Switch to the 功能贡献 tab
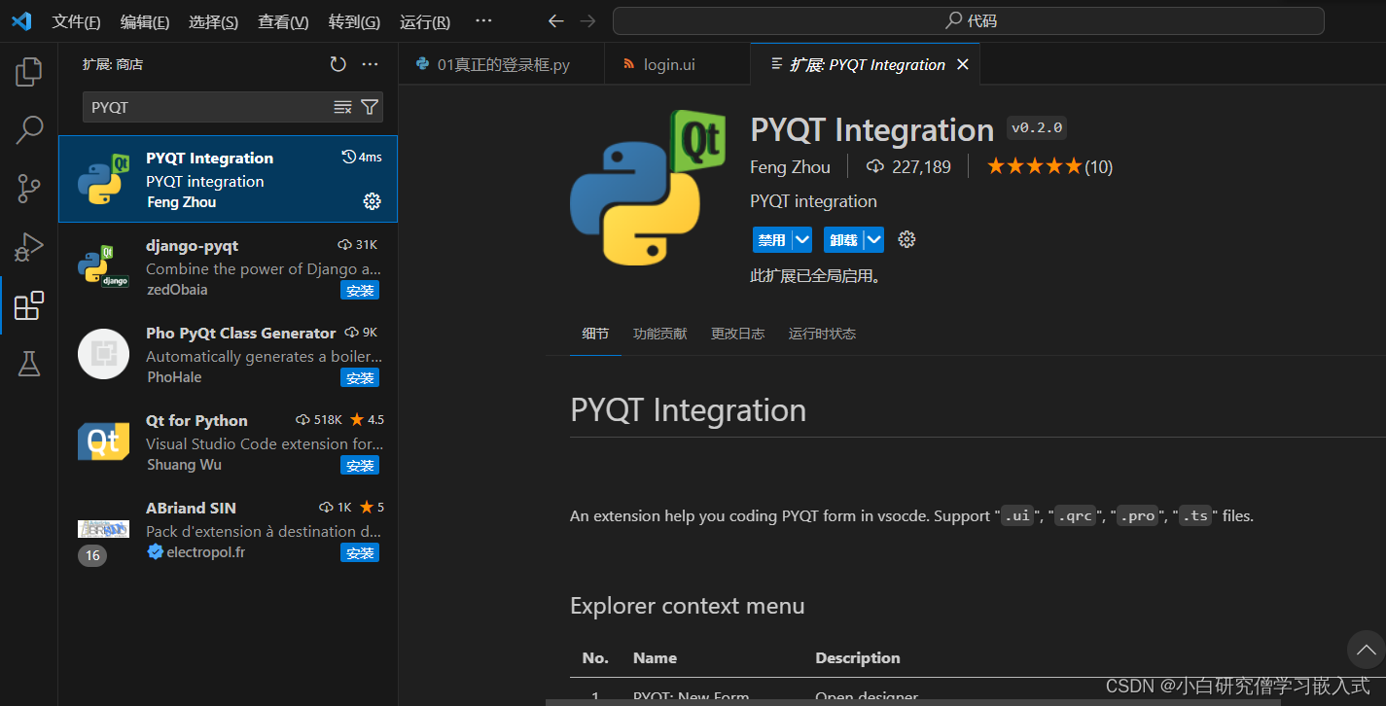The height and width of the screenshot is (706, 1386). (x=659, y=334)
